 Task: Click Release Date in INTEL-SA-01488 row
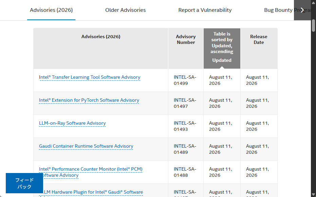pos(259,172)
